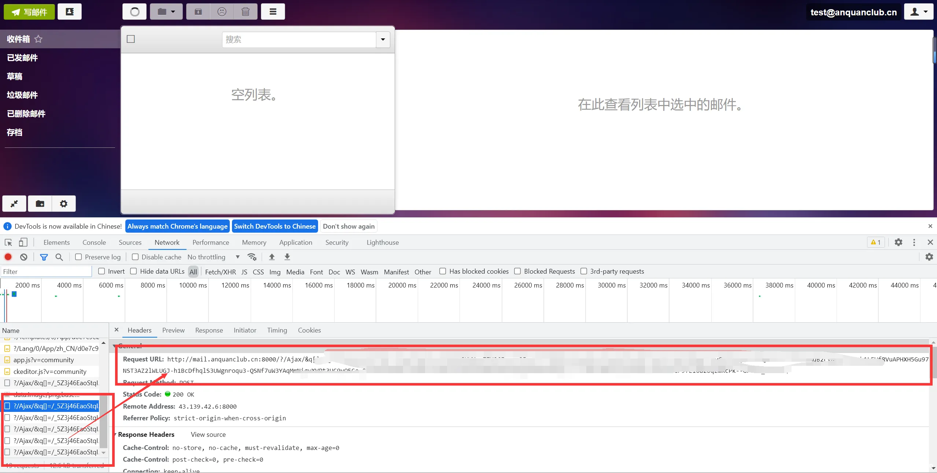Open the network filter funnel icon
Screen dimensions: 937x473
point(44,257)
